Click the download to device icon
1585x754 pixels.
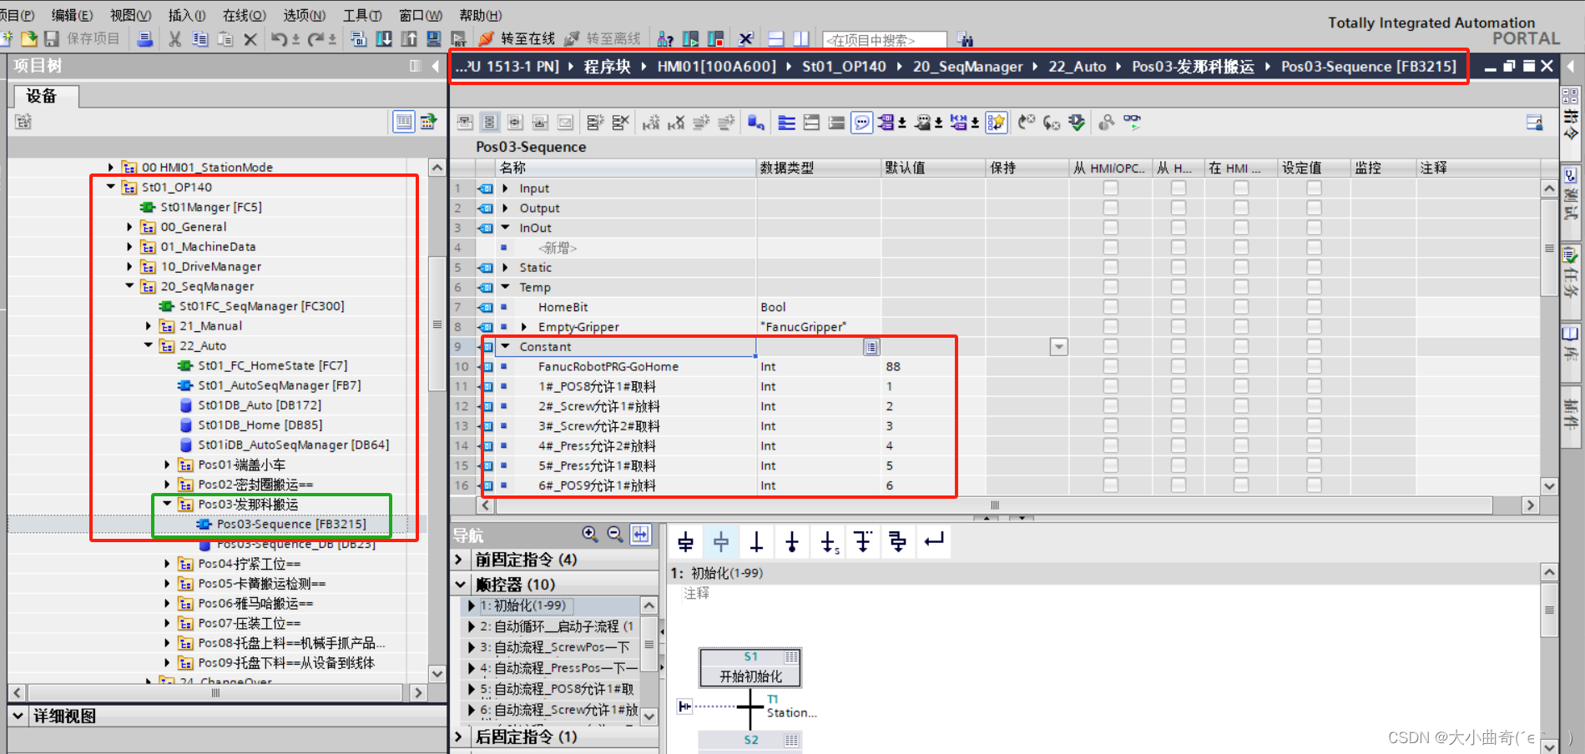click(384, 38)
